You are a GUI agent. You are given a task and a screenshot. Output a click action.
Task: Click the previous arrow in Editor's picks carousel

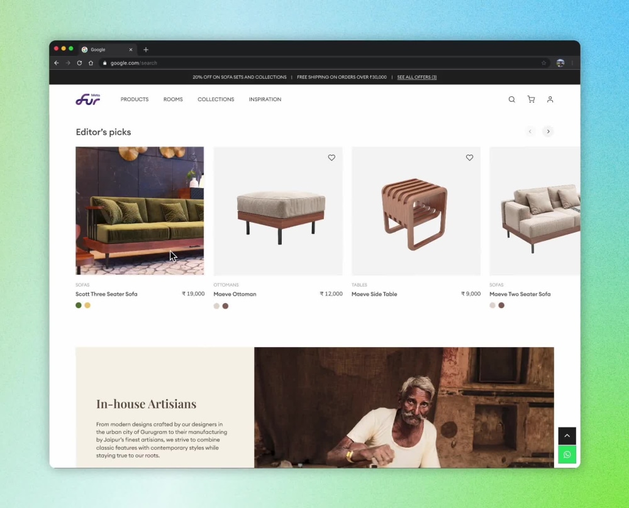point(530,131)
